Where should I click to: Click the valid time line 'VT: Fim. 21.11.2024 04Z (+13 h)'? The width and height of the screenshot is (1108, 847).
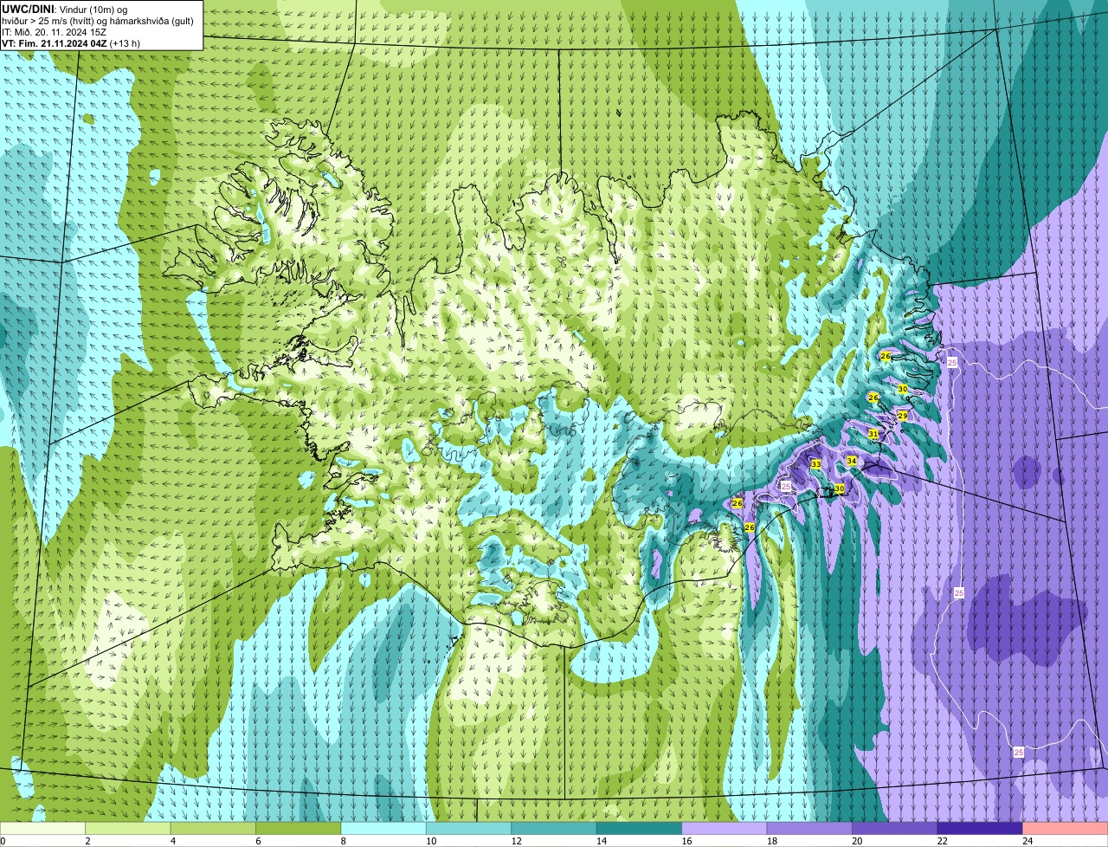pyautogui.click(x=71, y=42)
